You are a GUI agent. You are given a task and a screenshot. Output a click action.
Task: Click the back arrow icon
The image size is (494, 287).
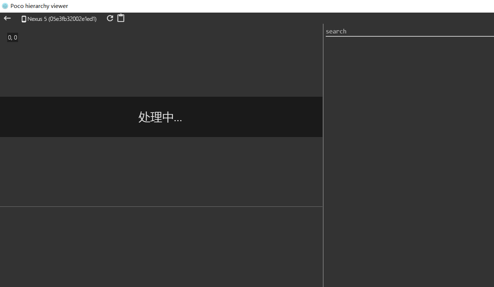7,18
